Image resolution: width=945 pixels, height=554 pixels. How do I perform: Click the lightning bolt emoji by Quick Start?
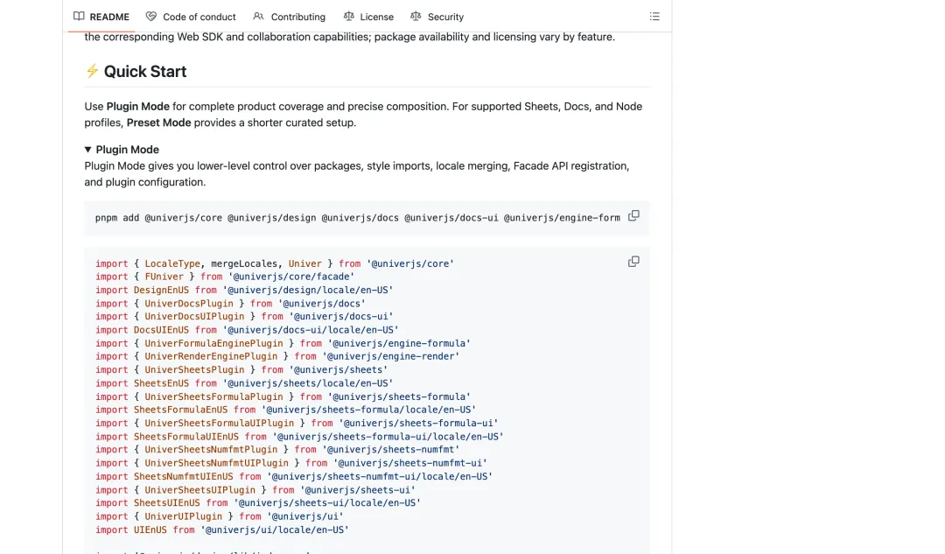[92, 71]
